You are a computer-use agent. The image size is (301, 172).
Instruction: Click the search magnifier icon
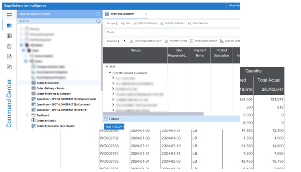[98, 21]
